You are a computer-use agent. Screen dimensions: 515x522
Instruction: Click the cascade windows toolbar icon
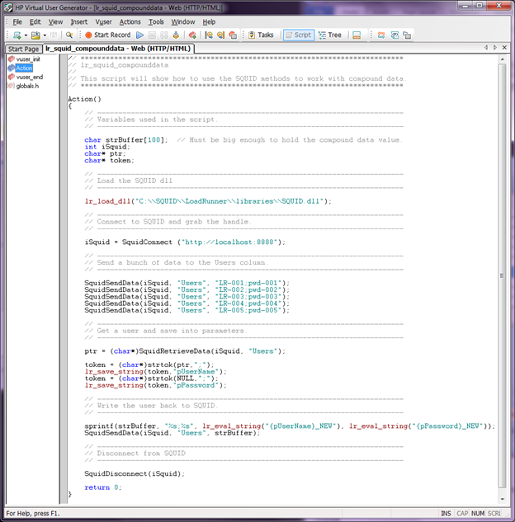click(x=407, y=35)
